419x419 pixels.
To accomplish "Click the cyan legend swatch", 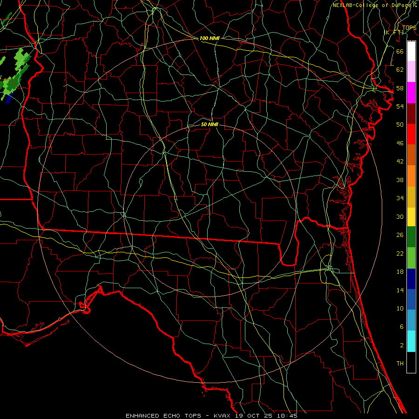I will click(411, 341).
